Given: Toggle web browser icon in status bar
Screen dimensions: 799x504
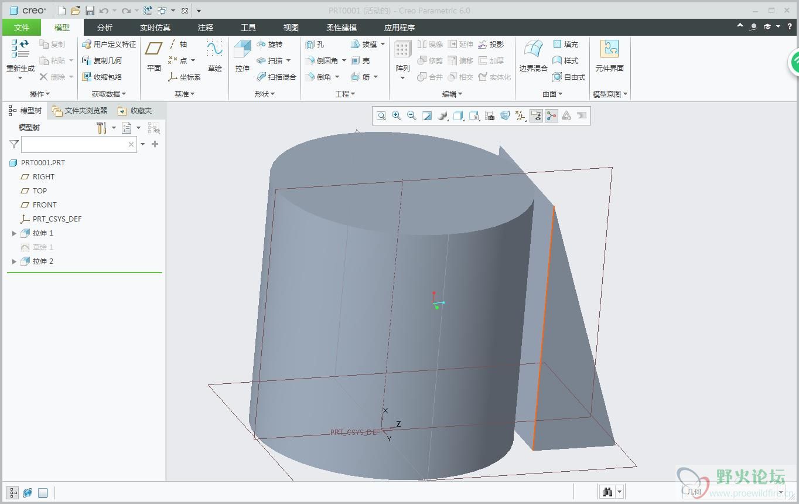Looking at the screenshot, I should click(x=28, y=493).
